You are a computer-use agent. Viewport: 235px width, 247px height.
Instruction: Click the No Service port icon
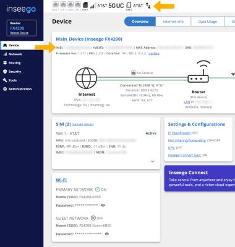coord(134,73)
